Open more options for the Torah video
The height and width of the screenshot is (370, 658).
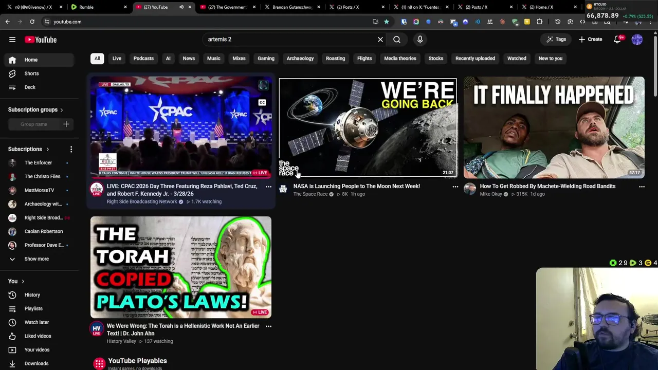[x=268, y=326]
